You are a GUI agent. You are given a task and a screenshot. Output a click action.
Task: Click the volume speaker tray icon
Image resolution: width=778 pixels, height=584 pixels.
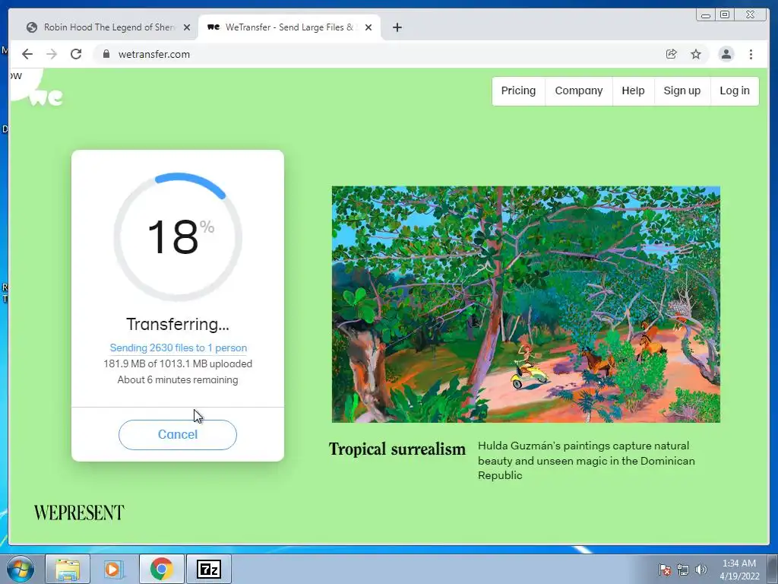[x=701, y=570]
